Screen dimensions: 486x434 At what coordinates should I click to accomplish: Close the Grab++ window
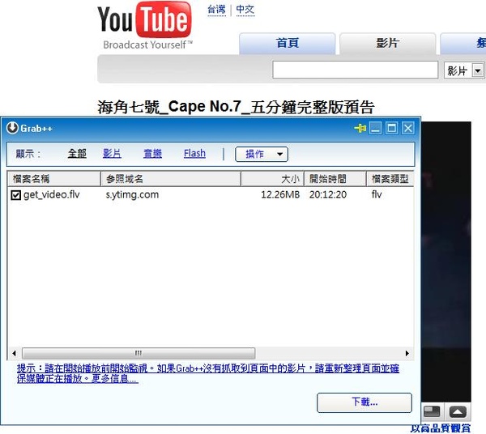click(x=408, y=128)
